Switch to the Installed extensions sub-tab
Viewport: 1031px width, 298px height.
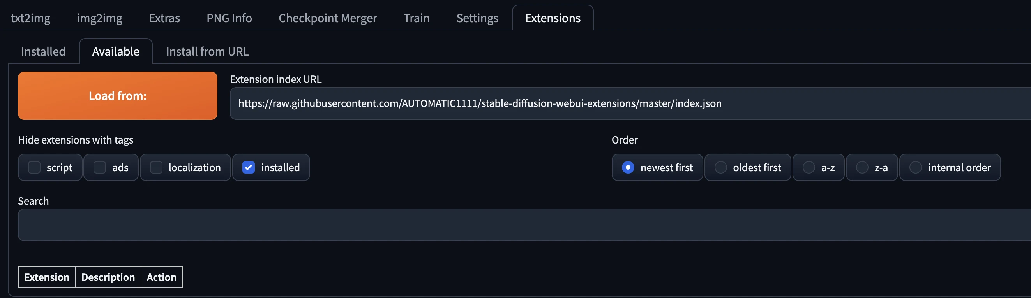43,51
